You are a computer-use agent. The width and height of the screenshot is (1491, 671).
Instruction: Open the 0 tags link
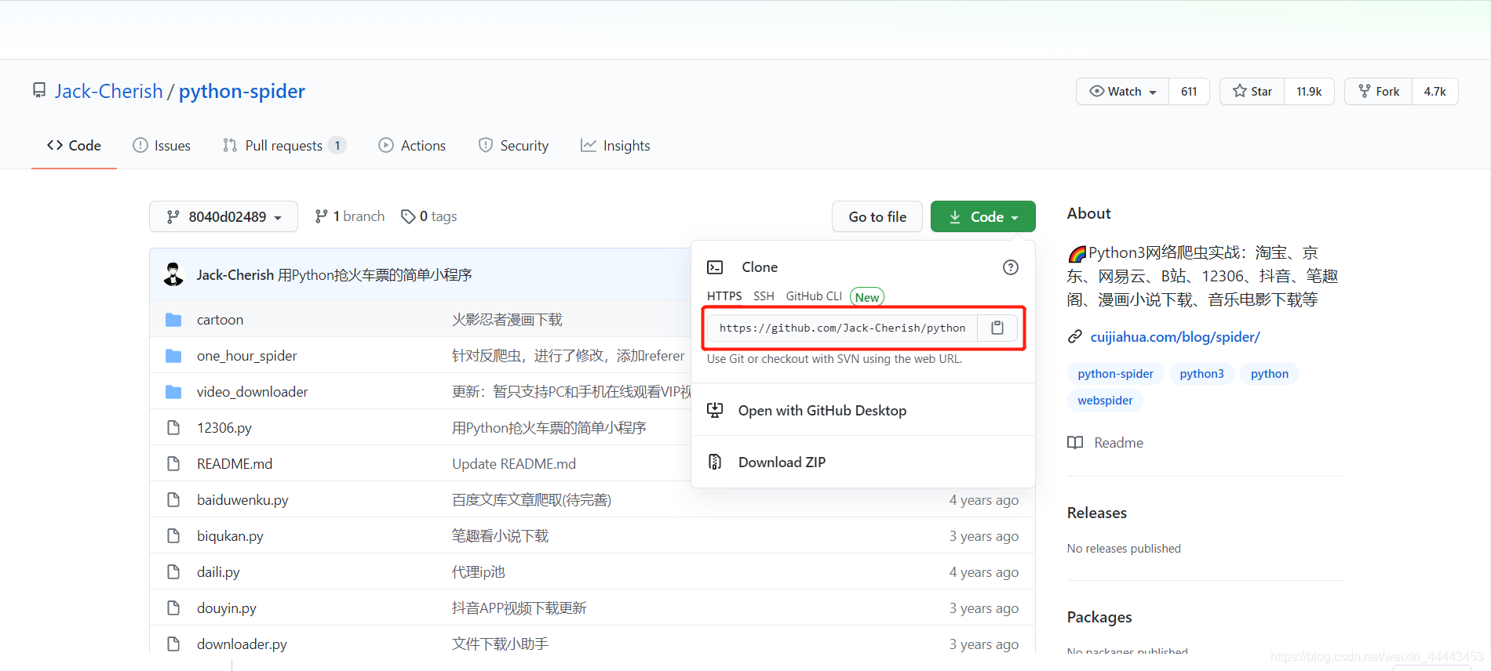click(428, 216)
